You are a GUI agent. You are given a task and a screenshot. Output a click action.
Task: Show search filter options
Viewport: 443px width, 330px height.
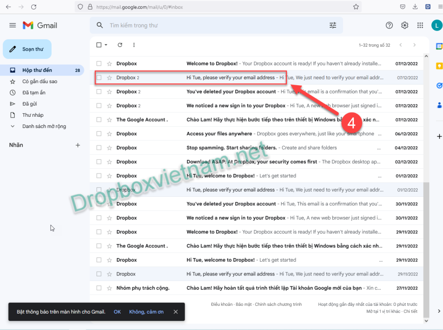[x=333, y=26]
